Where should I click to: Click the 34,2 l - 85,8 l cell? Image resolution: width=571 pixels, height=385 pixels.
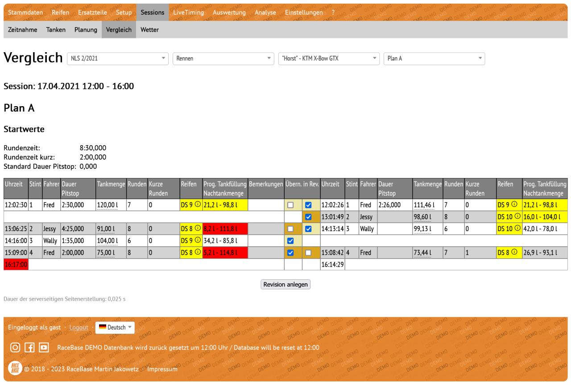(225, 241)
